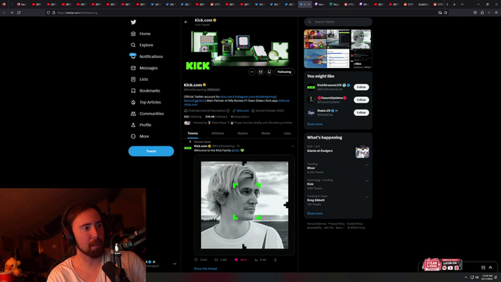This screenshot has height=282, width=501.
Task: View the 1 Subscription link
Action: click(x=240, y=117)
